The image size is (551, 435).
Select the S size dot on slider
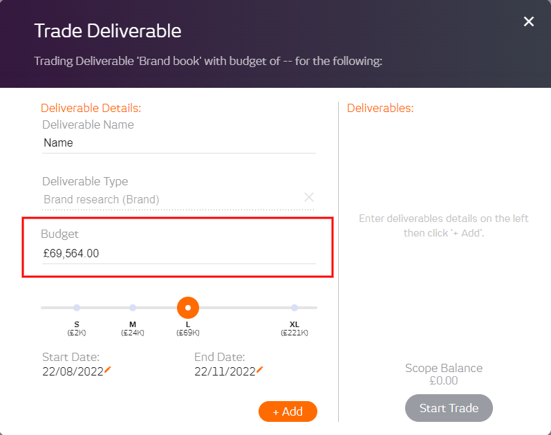point(77,308)
